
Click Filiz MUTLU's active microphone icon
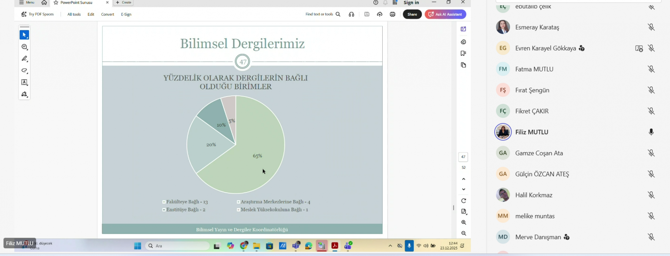tap(651, 132)
